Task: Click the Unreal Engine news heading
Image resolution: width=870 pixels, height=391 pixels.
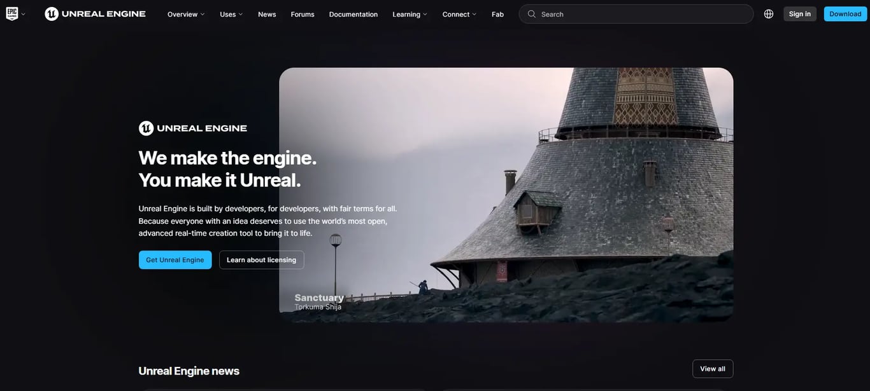Action: point(189,371)
